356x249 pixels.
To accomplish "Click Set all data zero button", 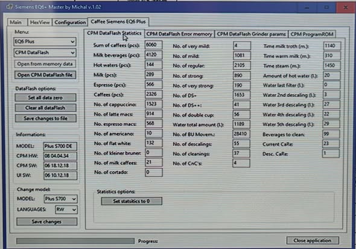I will [x=45, y=97].
